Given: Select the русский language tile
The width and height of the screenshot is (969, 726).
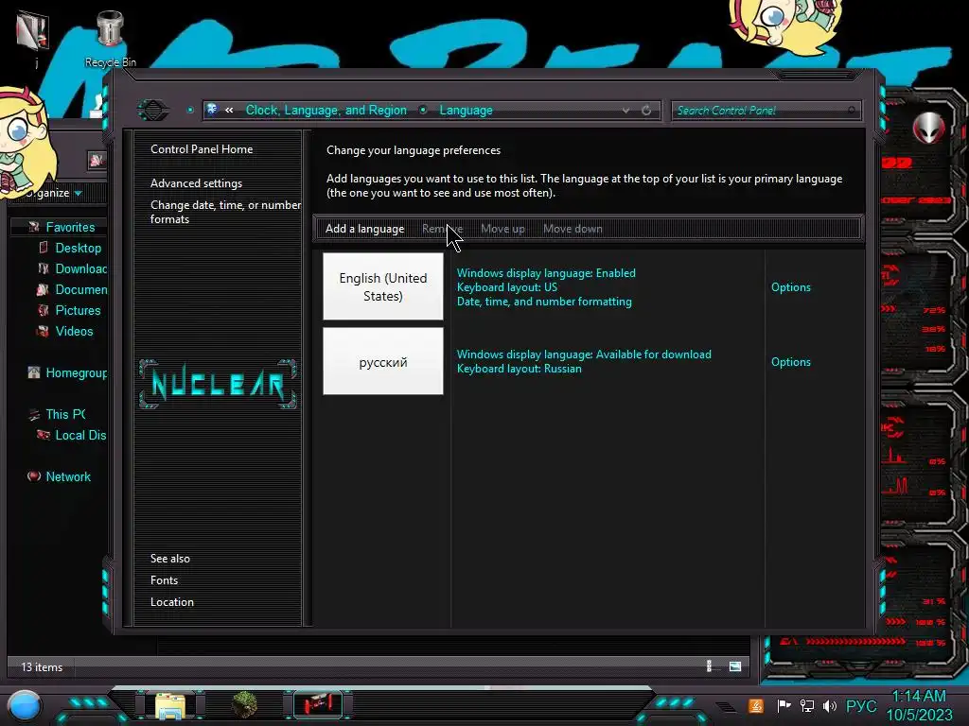Looking at the screenshot, I should (x=383, y=361).
